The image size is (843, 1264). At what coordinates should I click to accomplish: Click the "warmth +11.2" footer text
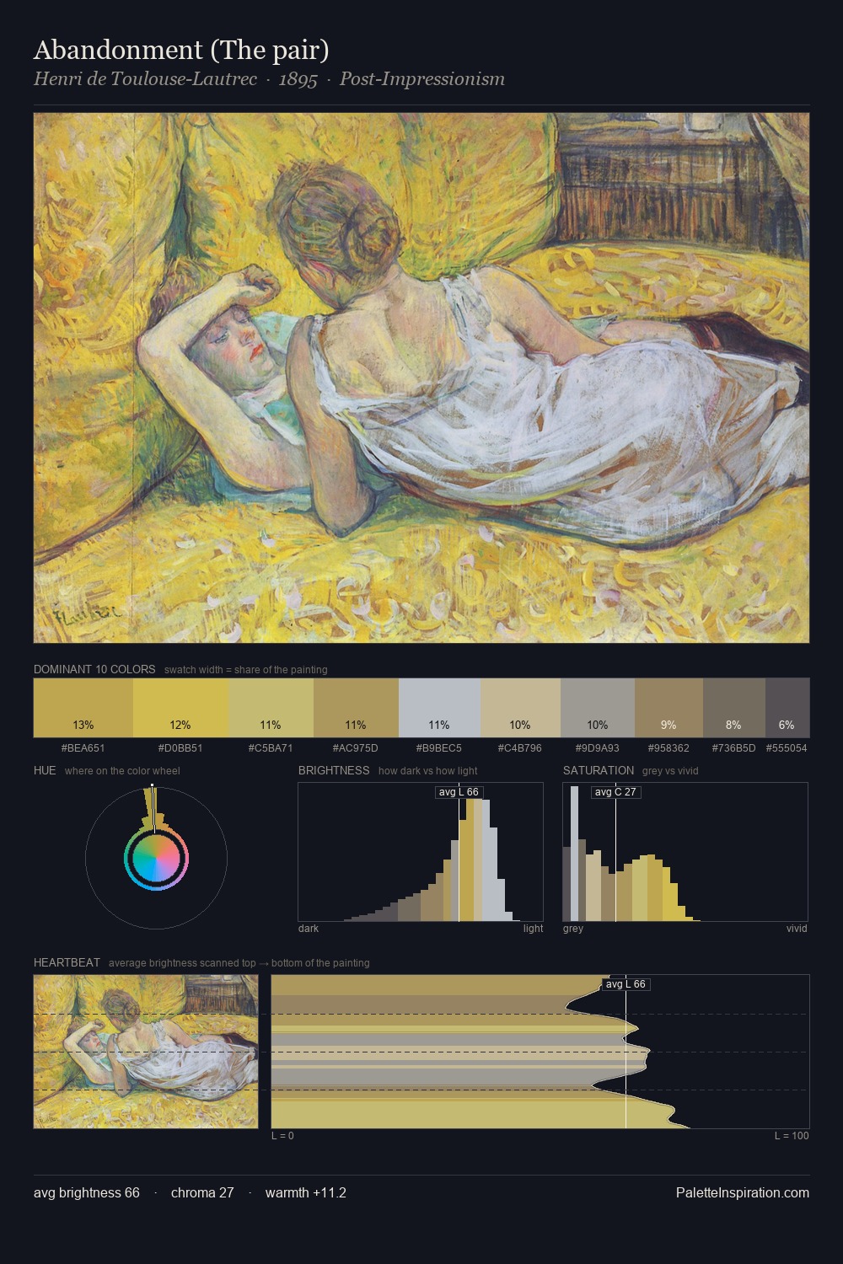click(x=306, y=1192)
